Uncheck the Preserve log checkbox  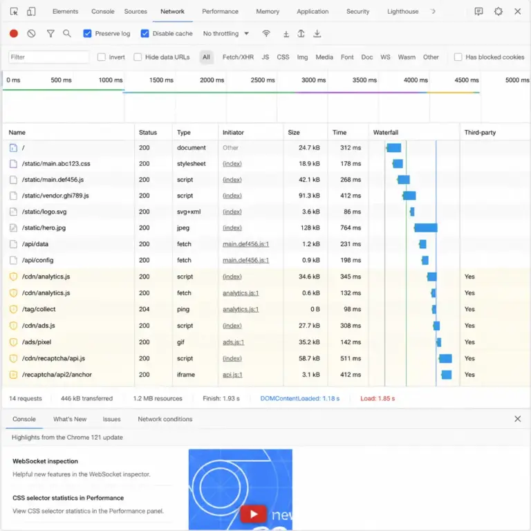87,33
